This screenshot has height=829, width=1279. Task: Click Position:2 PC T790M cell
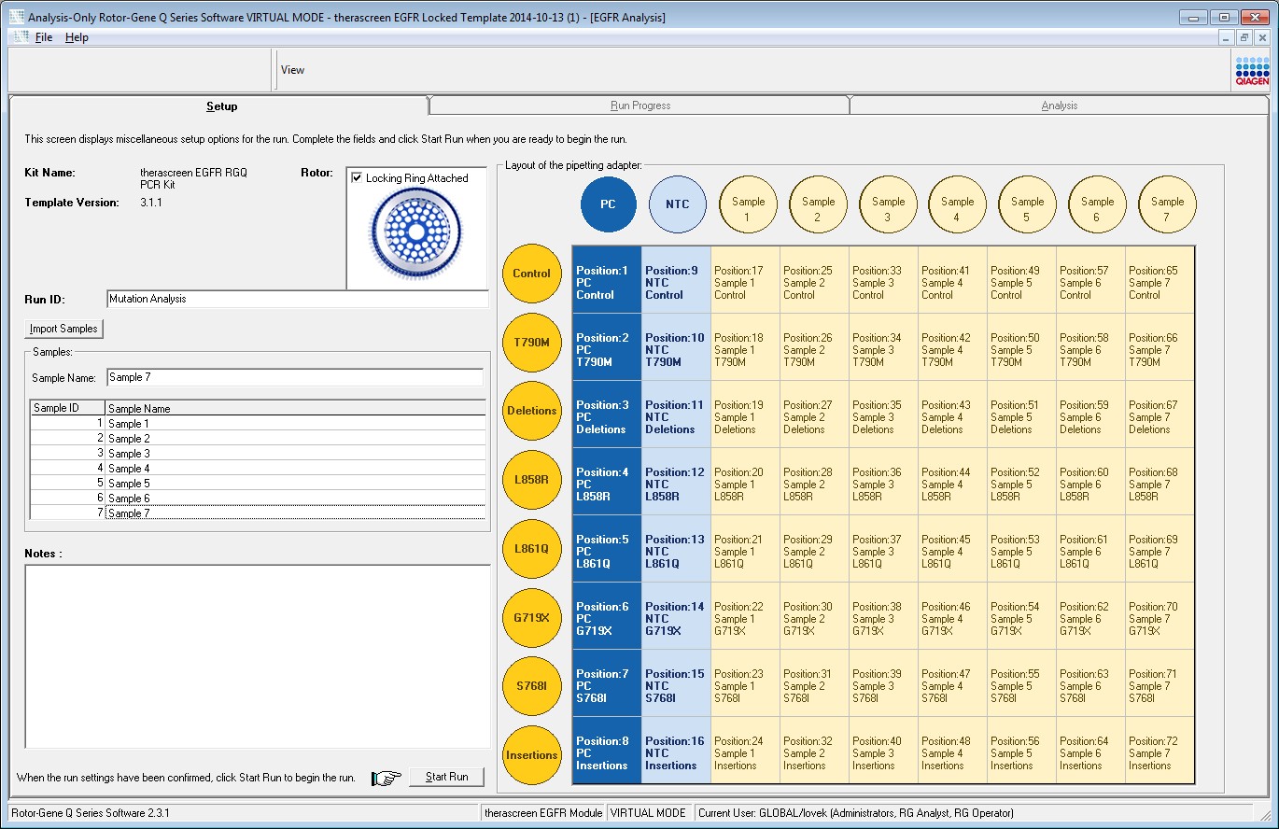click(x=607, y=347)
